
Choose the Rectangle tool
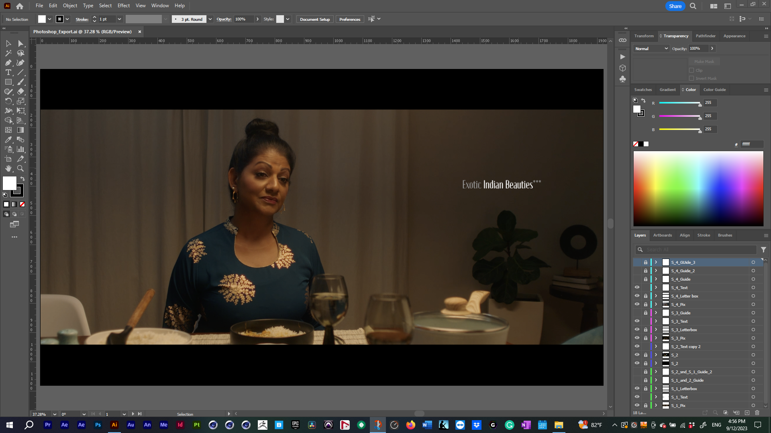pyautogui.click(x=8, y=82)
